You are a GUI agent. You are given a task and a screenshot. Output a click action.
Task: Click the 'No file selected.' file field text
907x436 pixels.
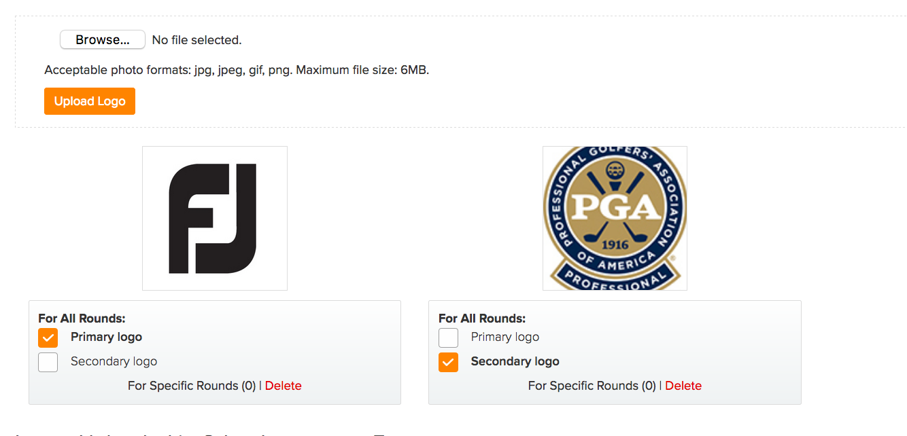197,40
